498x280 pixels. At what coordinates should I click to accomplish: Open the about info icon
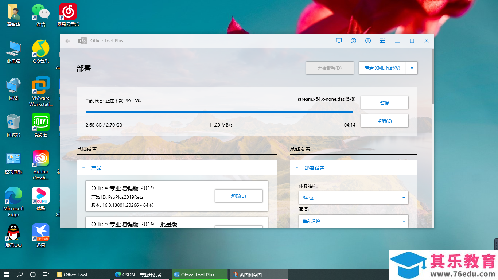coord(368,41)
